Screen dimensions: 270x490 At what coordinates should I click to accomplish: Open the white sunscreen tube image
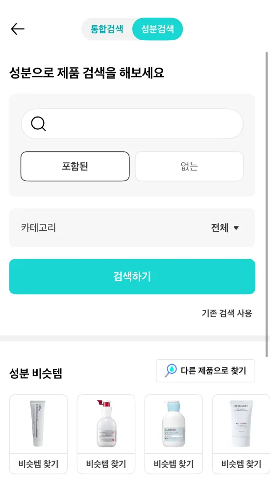coord(241,424)
